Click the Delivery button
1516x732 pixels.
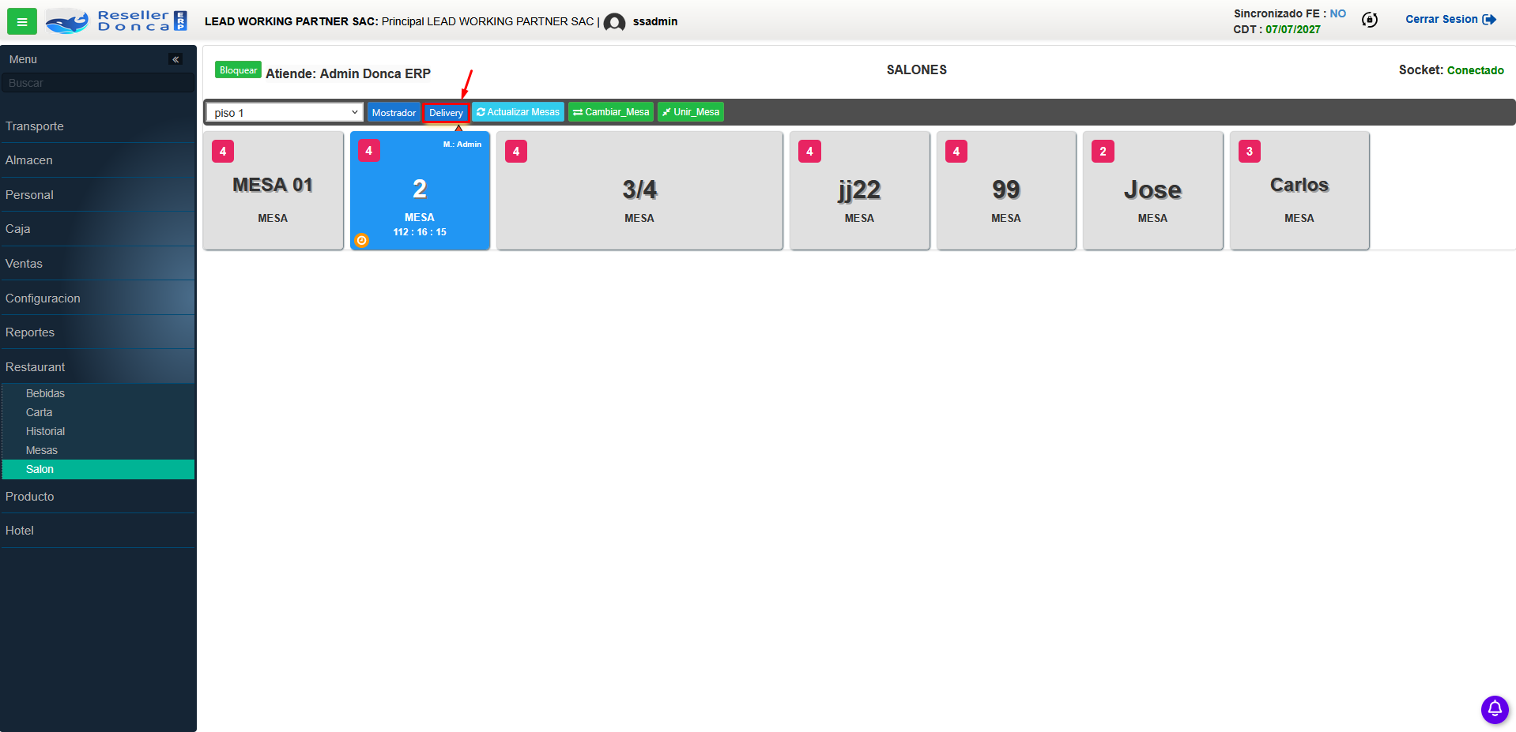click(x=446, y=112)
